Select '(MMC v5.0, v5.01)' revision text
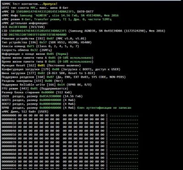Image resolution: width=183 pixels, height=170 pixels. point(70,38)
